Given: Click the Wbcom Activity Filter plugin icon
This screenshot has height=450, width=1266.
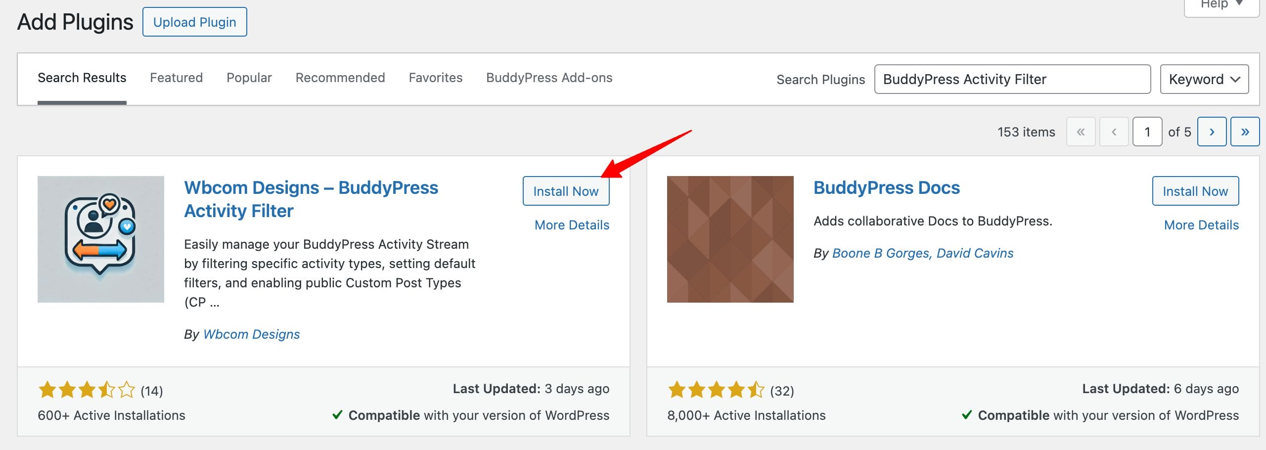Looking at the screenshot, I should point(101,239).
